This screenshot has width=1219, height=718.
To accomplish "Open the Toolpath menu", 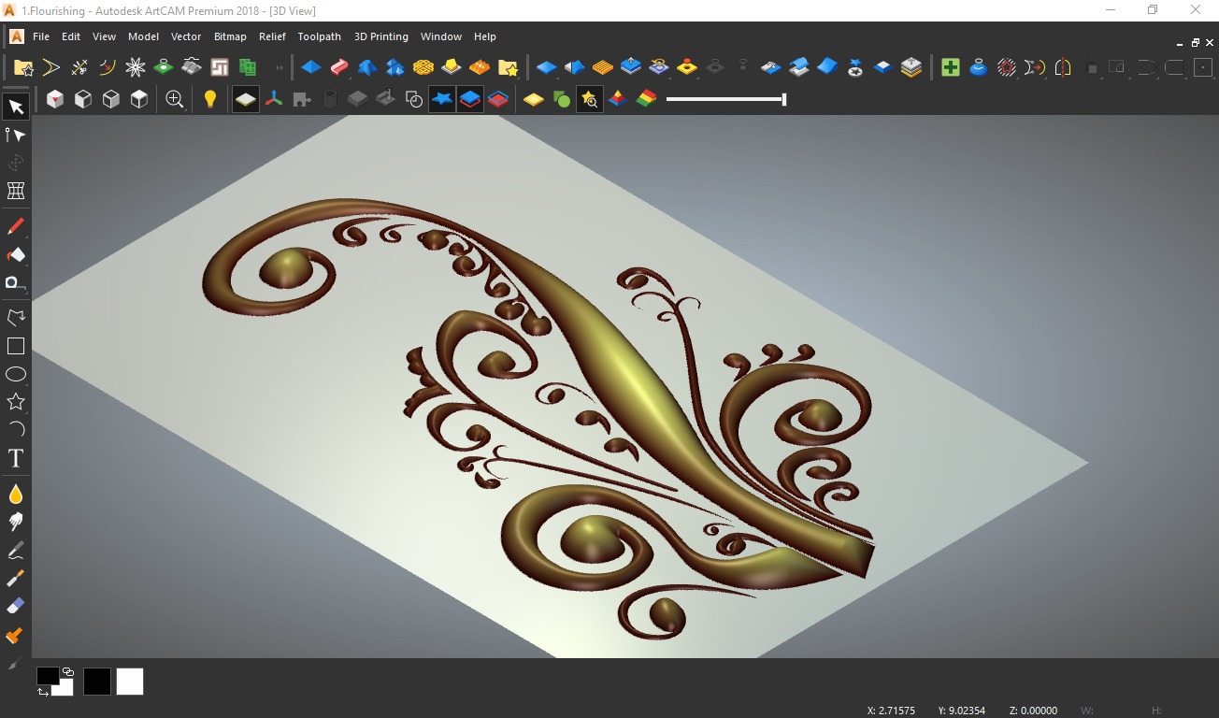I will point(319,36).
